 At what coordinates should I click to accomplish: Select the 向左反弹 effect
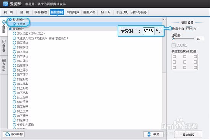[21, 102]
